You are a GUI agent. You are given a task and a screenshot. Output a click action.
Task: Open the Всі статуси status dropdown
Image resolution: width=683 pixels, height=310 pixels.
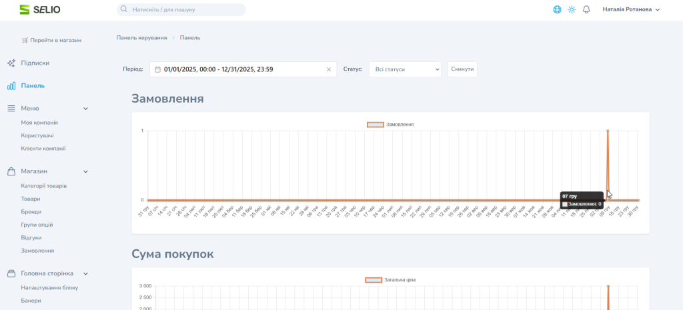405,69
